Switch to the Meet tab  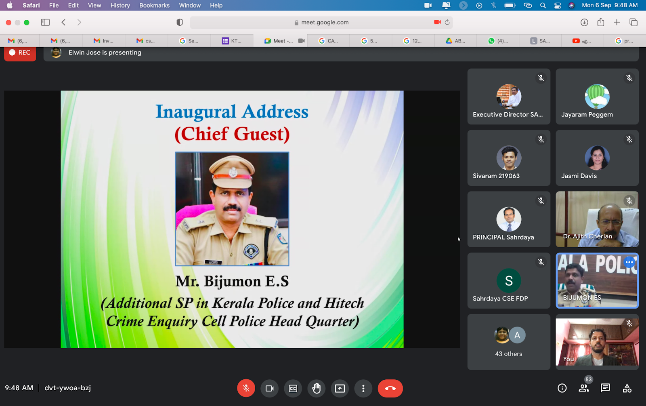coord(280,41)
